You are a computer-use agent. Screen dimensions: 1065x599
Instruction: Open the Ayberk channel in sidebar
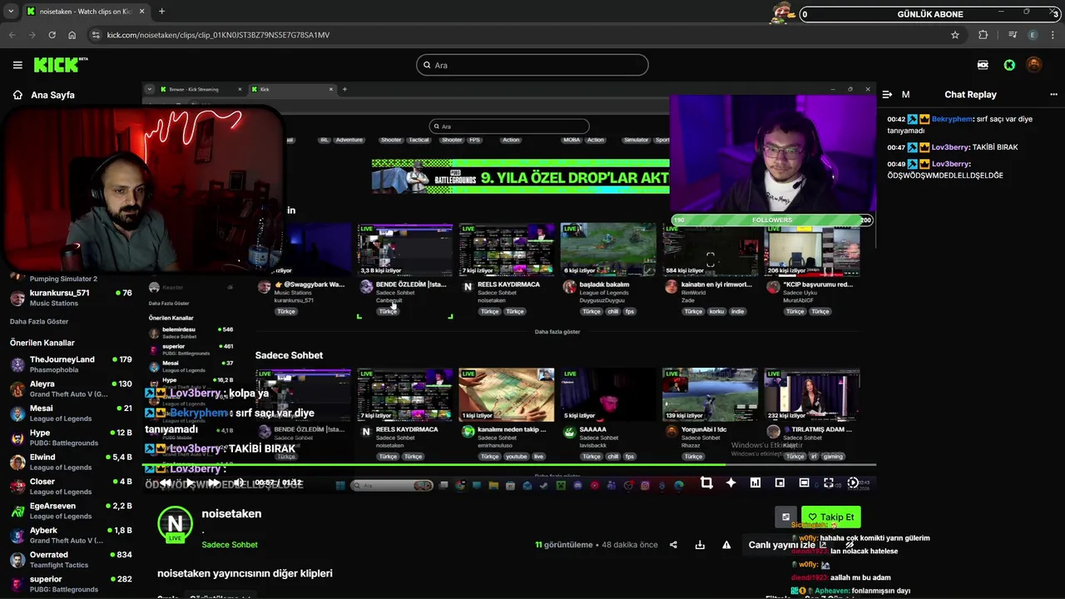[71, 535]
